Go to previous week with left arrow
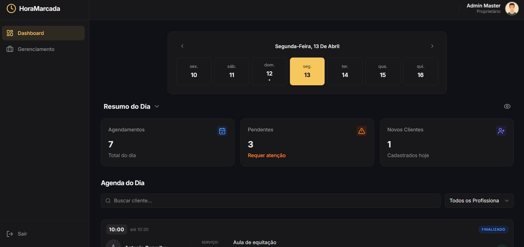524x247 pixels. tap(182, 46)
